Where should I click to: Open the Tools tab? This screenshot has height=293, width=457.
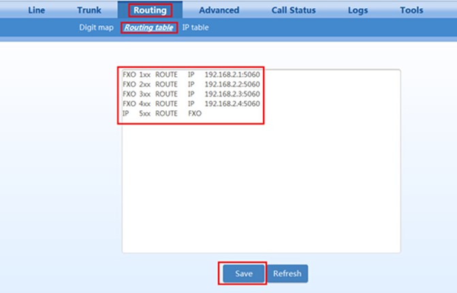pos(411,10)
